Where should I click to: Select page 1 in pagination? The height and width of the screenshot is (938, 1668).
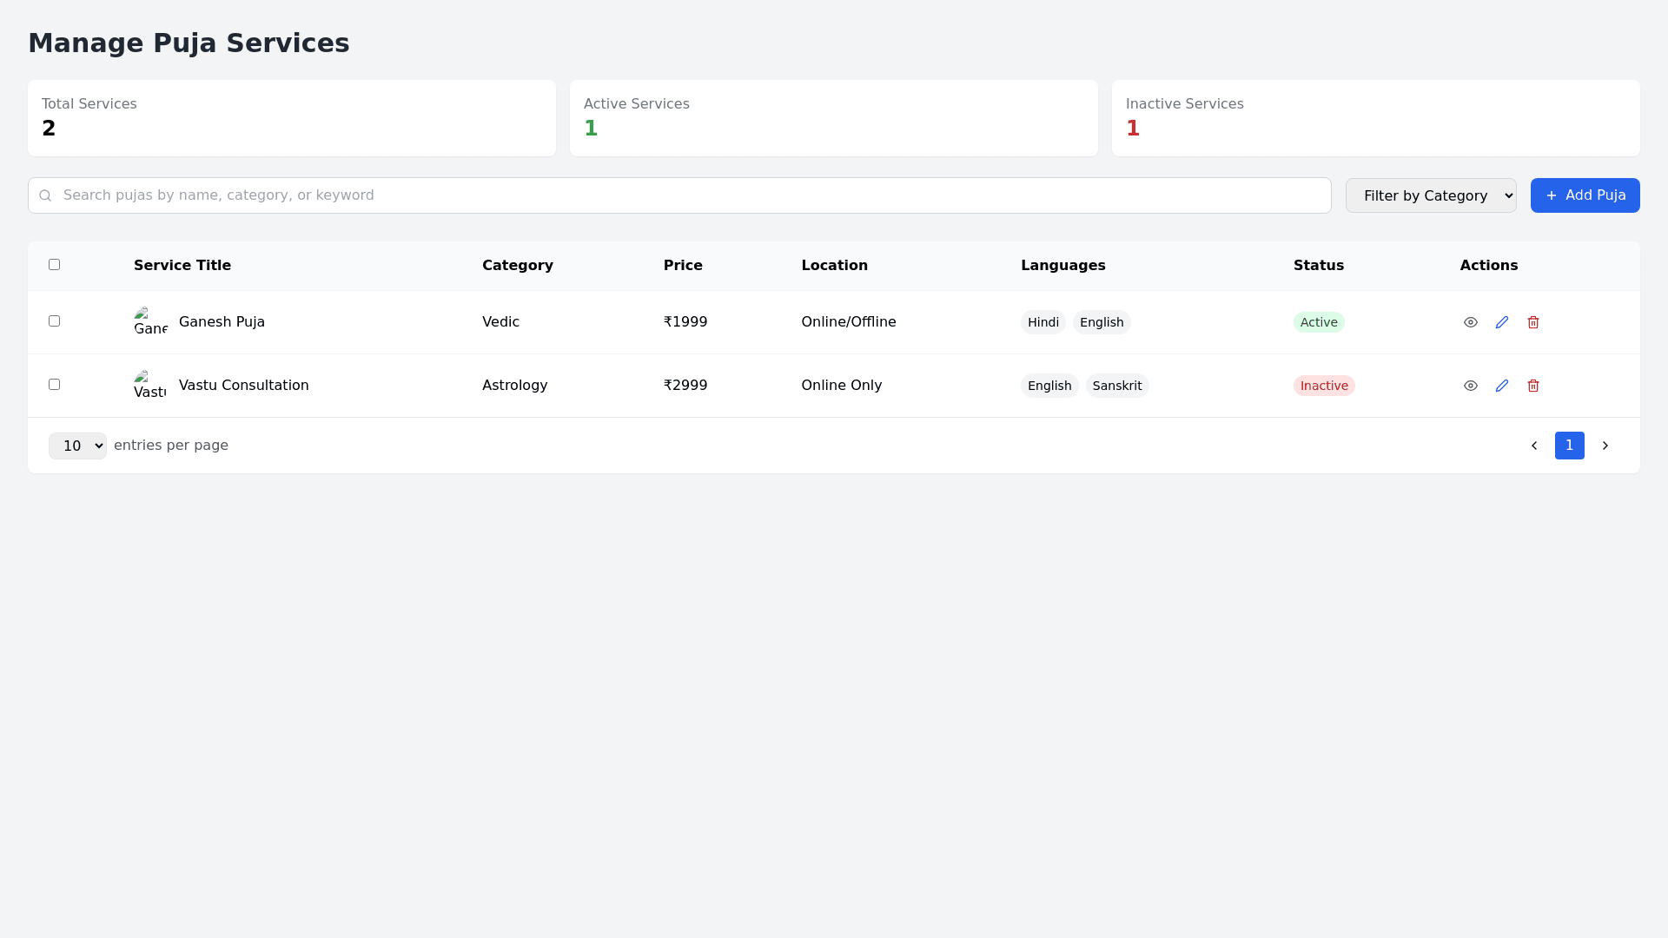[x=1569, y=446]
